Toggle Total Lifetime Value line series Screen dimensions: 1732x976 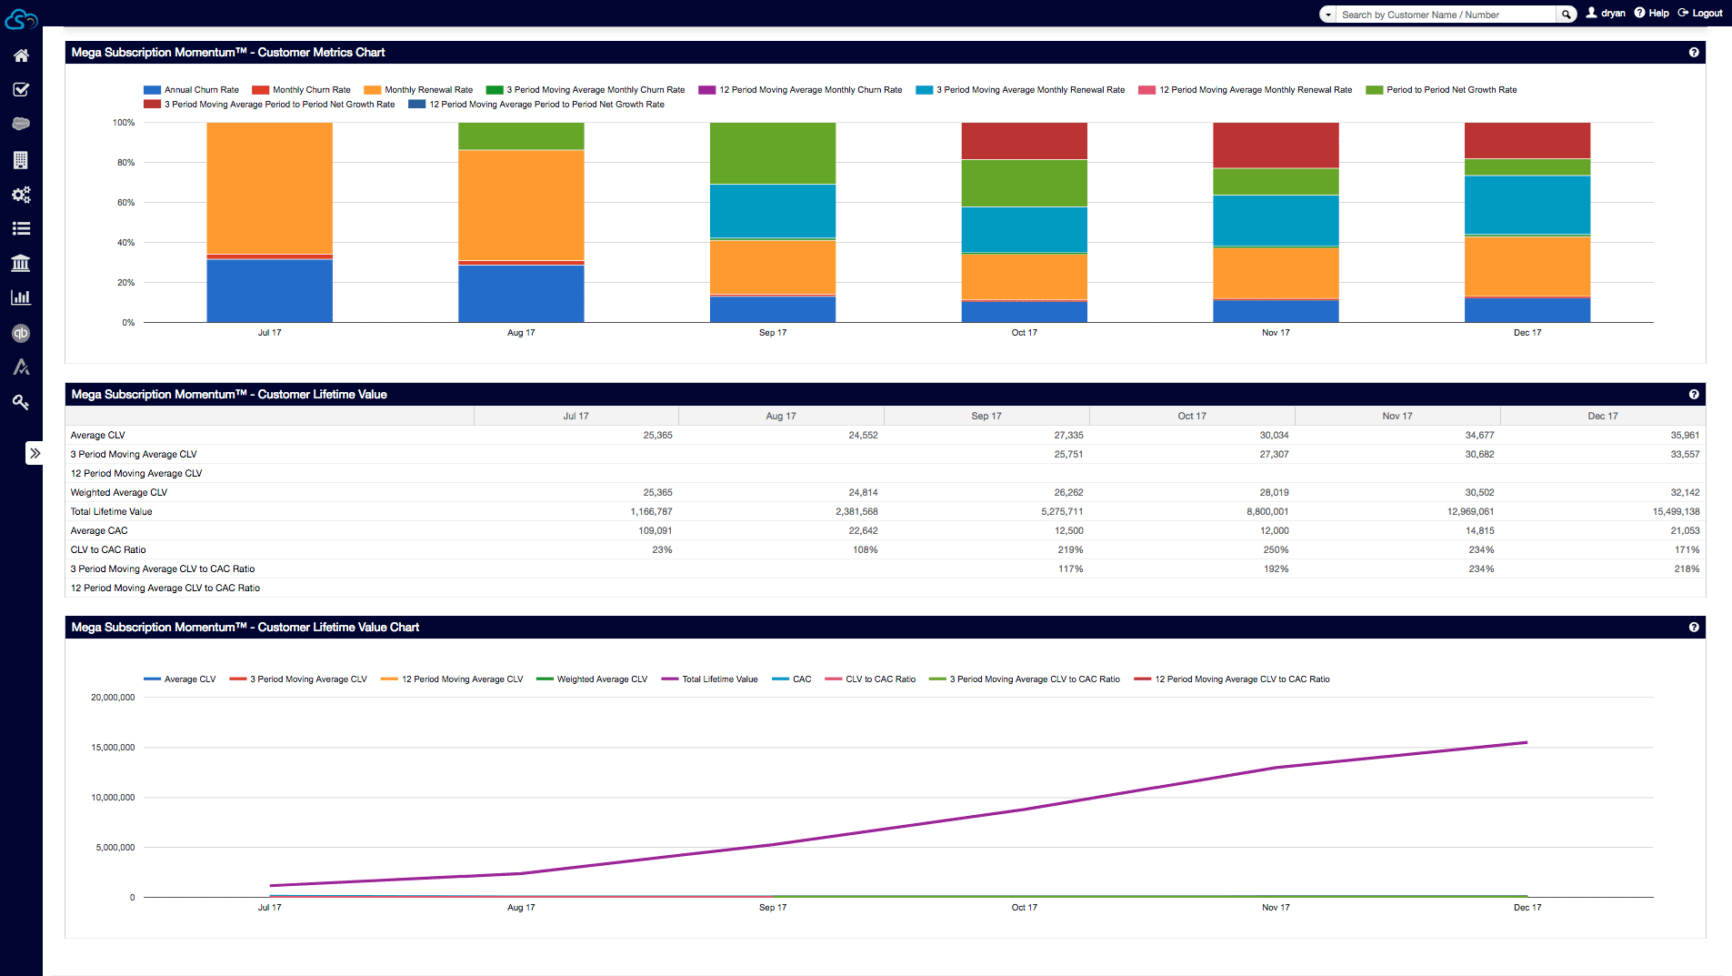(719, 679)
